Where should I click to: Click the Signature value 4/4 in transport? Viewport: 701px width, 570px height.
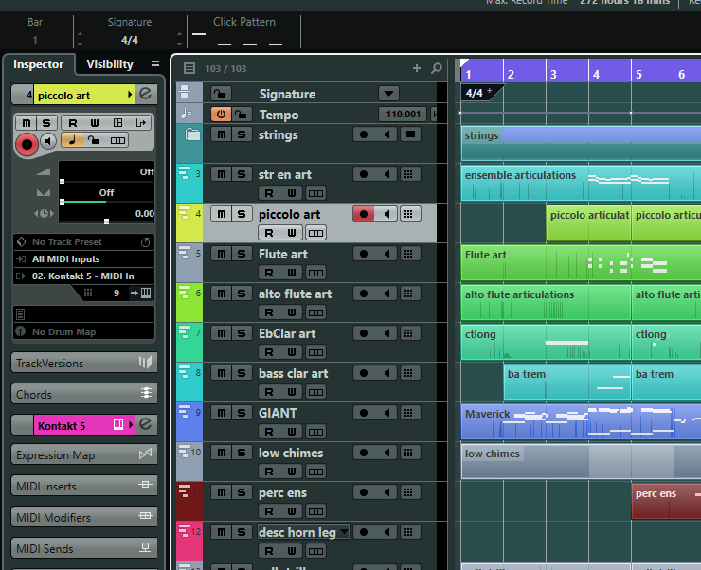point(130,40)
